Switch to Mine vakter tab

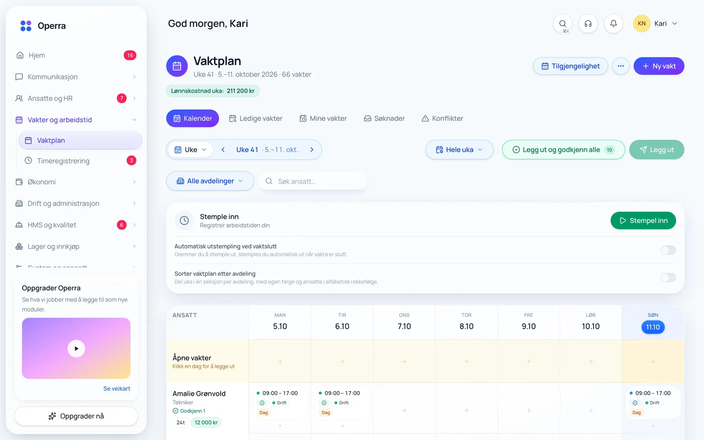click(323, 118)
